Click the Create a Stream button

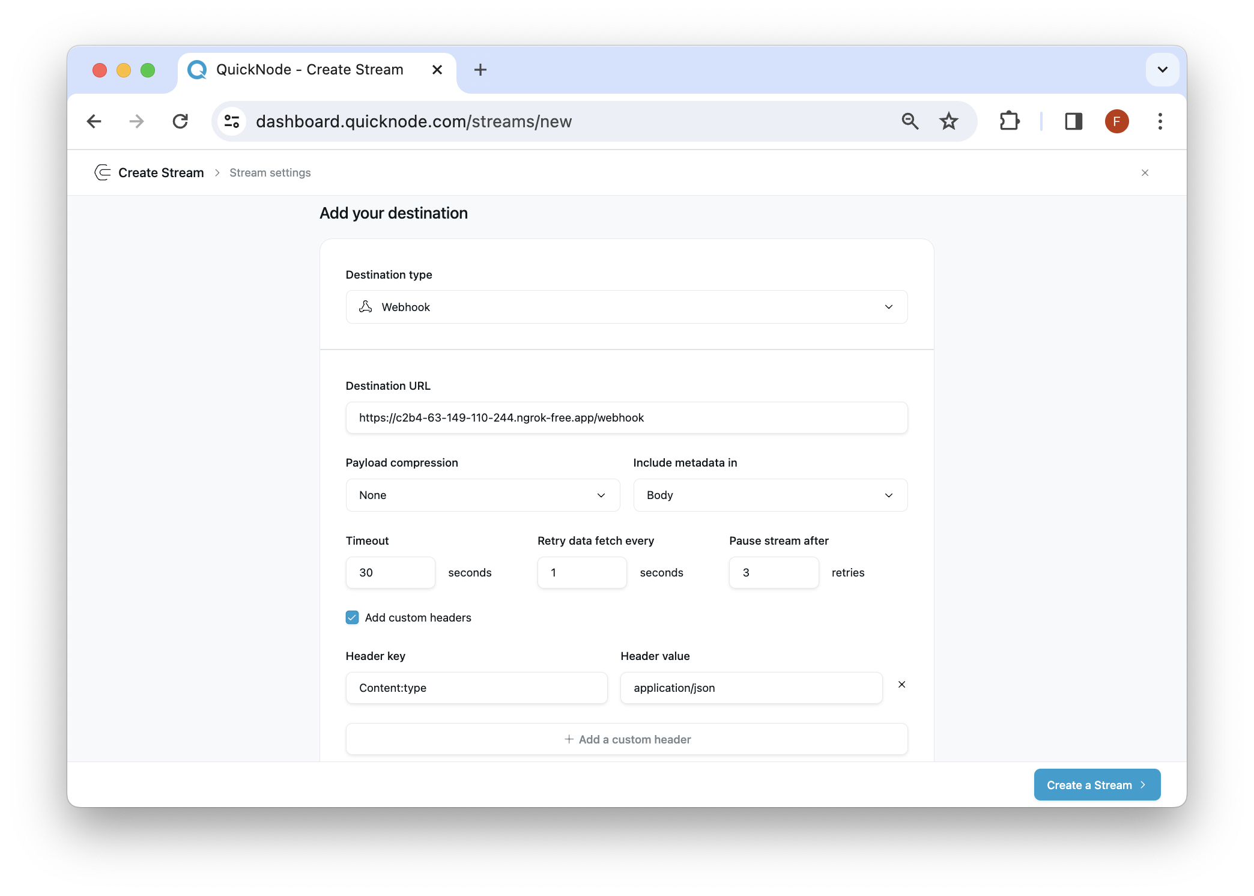point(1097,785)
